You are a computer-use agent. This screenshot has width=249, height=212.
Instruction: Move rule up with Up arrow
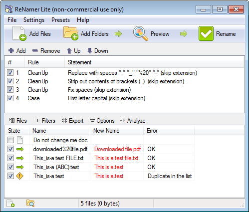69,51
